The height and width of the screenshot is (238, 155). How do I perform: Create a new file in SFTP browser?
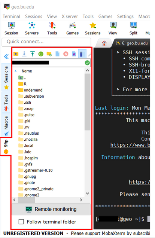(x=57, y=54)
